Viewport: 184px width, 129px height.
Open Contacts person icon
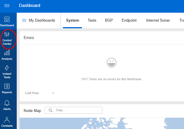(7, 121)
